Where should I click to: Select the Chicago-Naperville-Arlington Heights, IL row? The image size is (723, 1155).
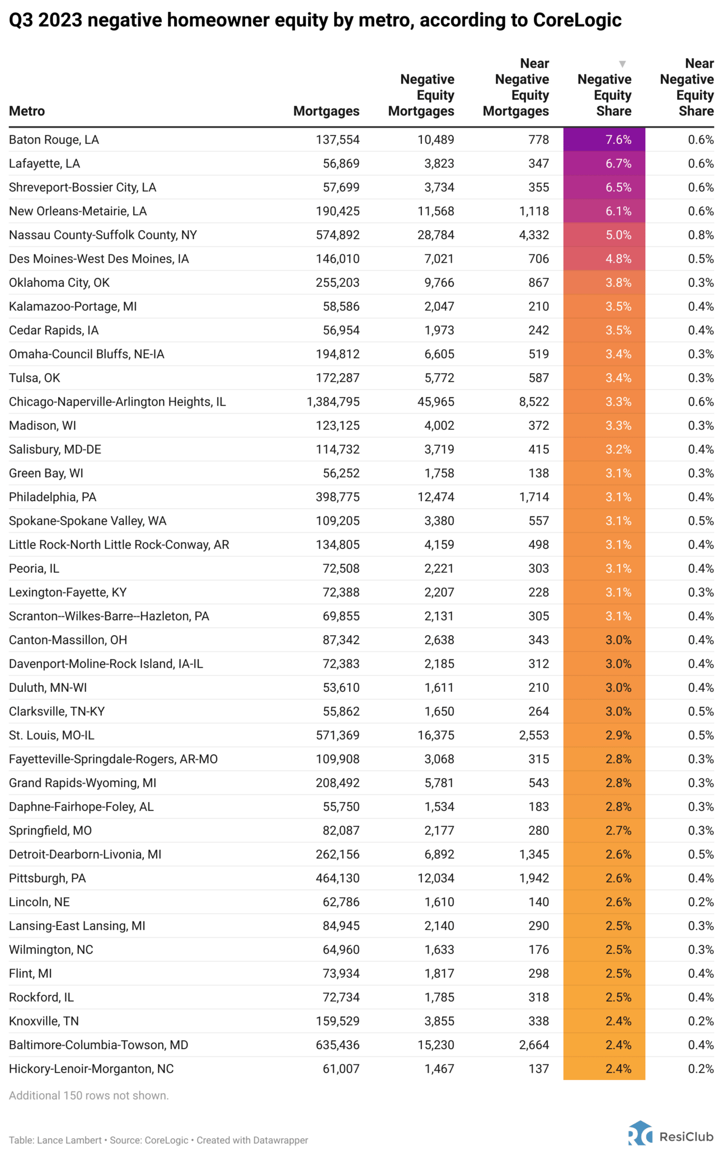(361, 402)
